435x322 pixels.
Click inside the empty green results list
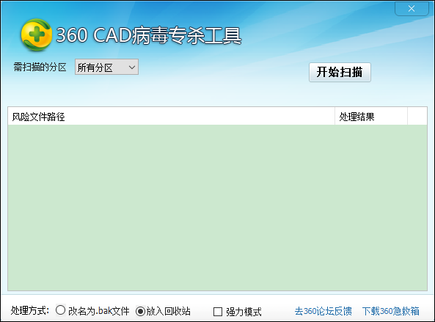point(217,208)
